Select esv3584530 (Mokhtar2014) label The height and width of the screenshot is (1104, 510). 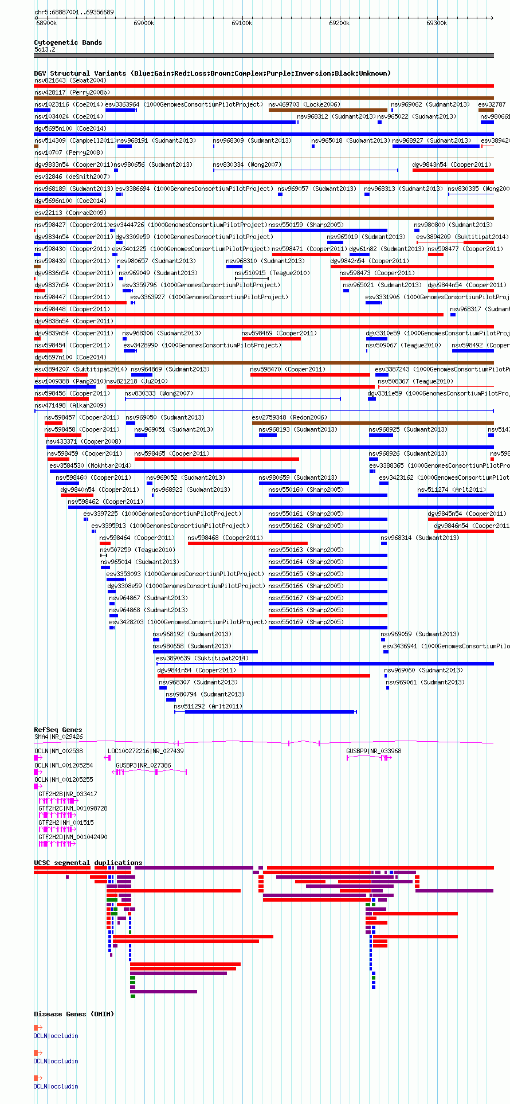point(91,465)
